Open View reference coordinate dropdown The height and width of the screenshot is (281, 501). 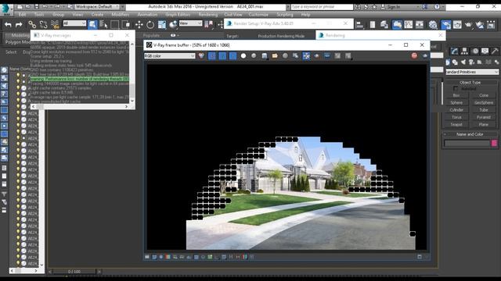(x=190, y=23)
